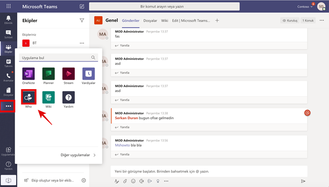This screenshot has height=187, width=329.
Task: Open channel more options ellipsis
Action: pos(322,20)
